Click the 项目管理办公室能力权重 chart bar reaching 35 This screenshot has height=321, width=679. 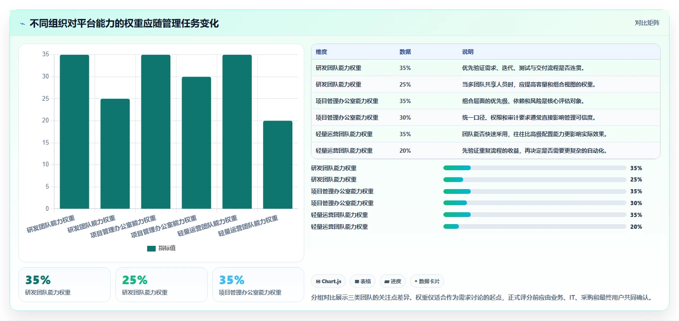156,131
